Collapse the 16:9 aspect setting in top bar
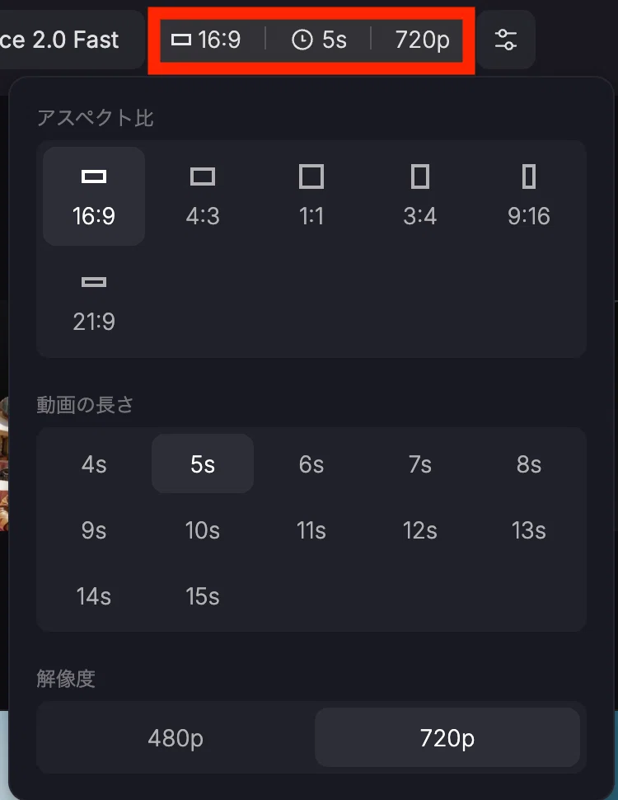Image resolution: width=618 pixels, height=800 pixels. click(206, 40)
